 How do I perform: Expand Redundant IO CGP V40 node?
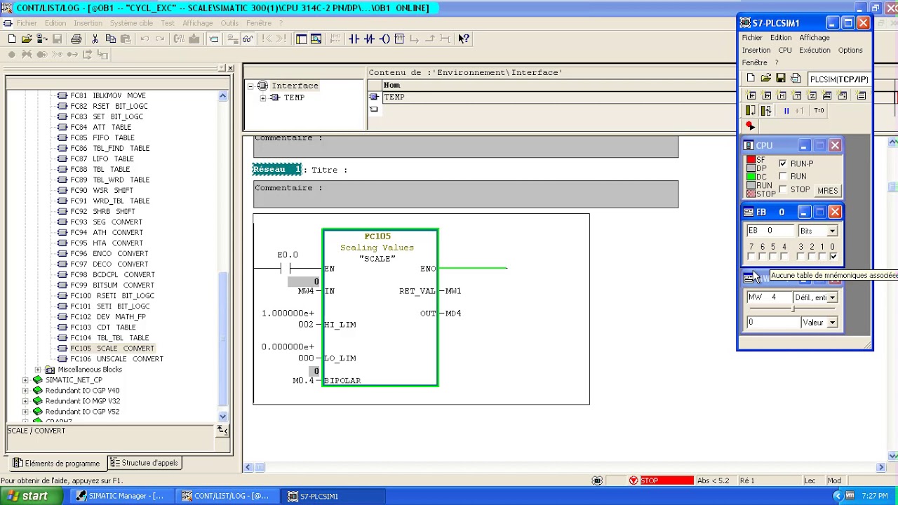pos(25,391)
